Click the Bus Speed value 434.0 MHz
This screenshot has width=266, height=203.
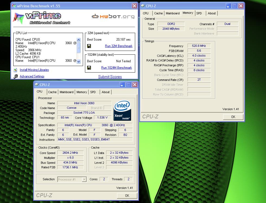tap(70, 163)
